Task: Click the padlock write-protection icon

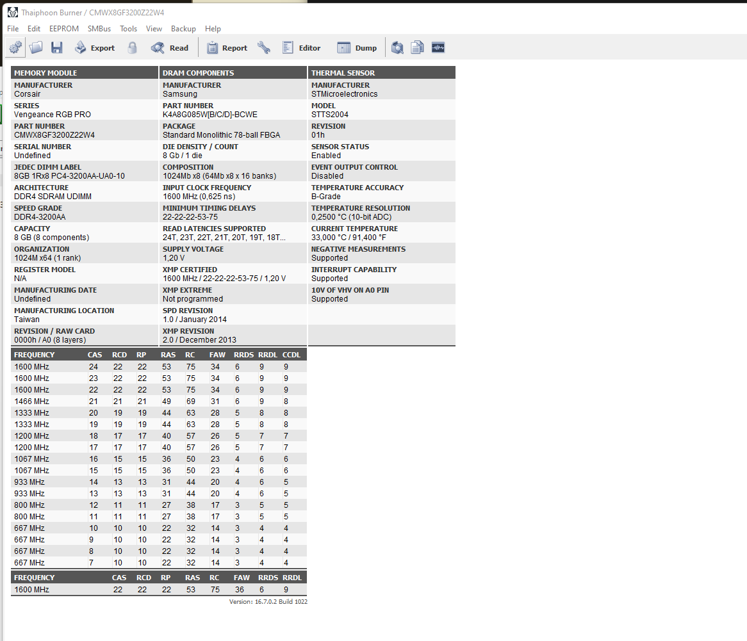Action: 133,47
